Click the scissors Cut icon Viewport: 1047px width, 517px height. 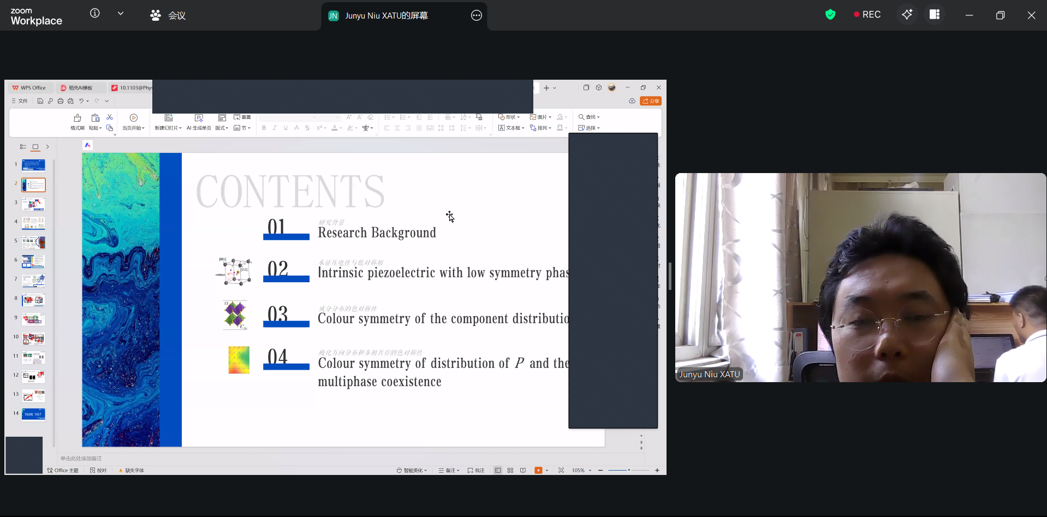click(110, 117)
